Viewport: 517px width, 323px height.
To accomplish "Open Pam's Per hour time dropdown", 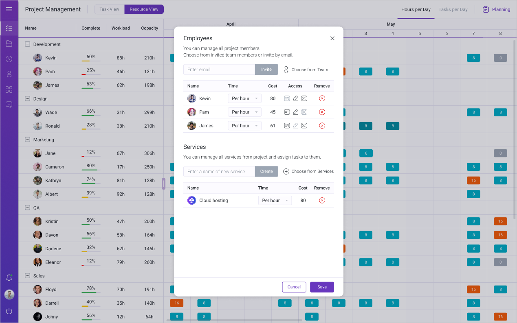I will (244, 112).
